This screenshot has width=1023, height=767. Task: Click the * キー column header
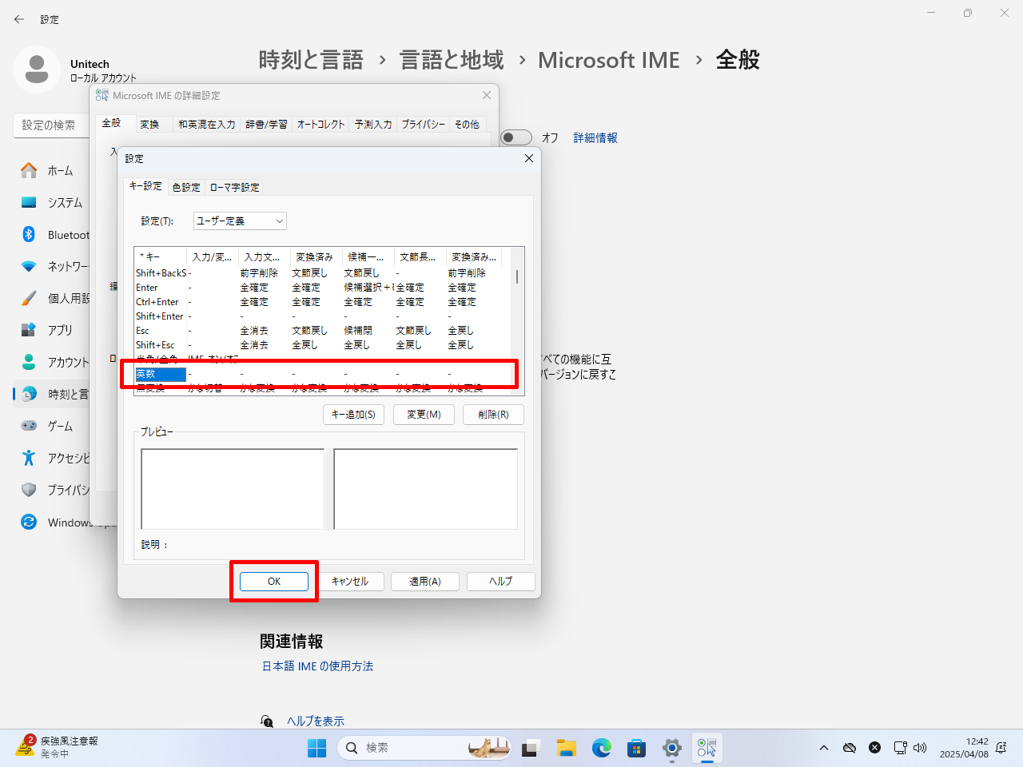coord(161,257)
